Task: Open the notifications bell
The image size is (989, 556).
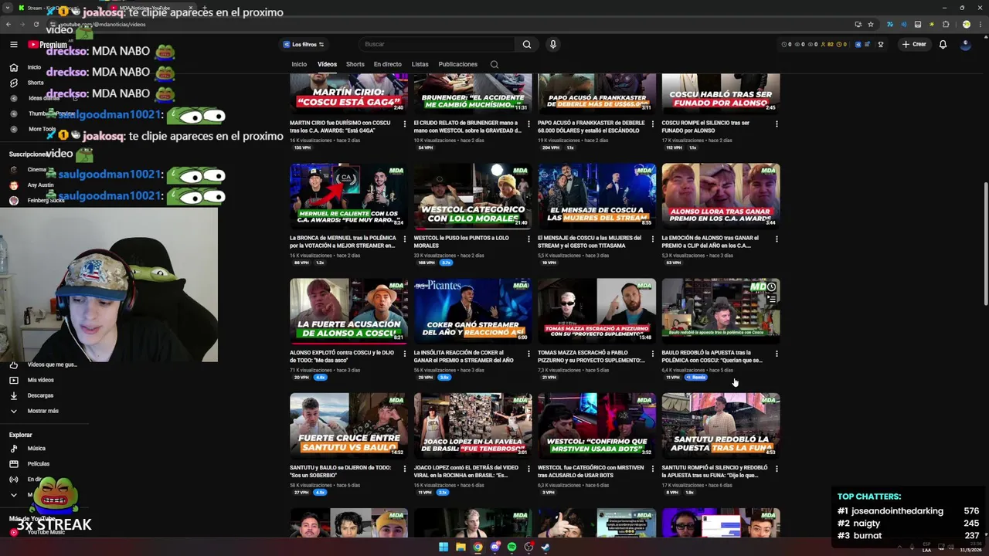Action: point(943,45)
